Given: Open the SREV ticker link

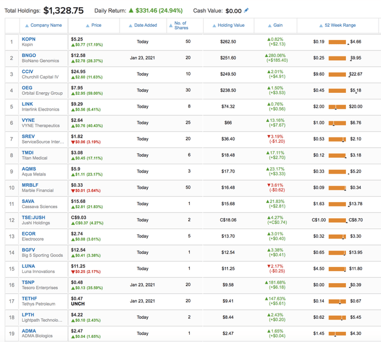Looking at the screenshot, I should (28, 136).
